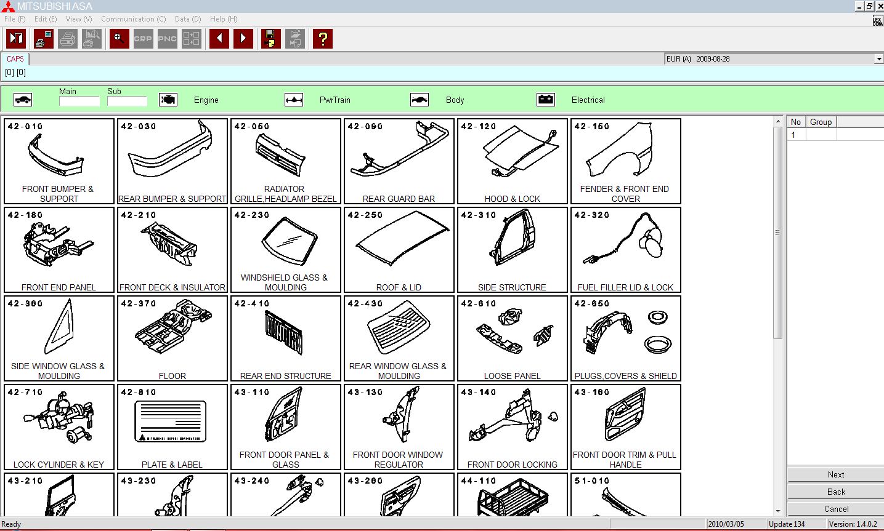This screenshot has height=531, width=884.
Task: Open 42-310 Side Structure
Action: (x=513, y=250)
